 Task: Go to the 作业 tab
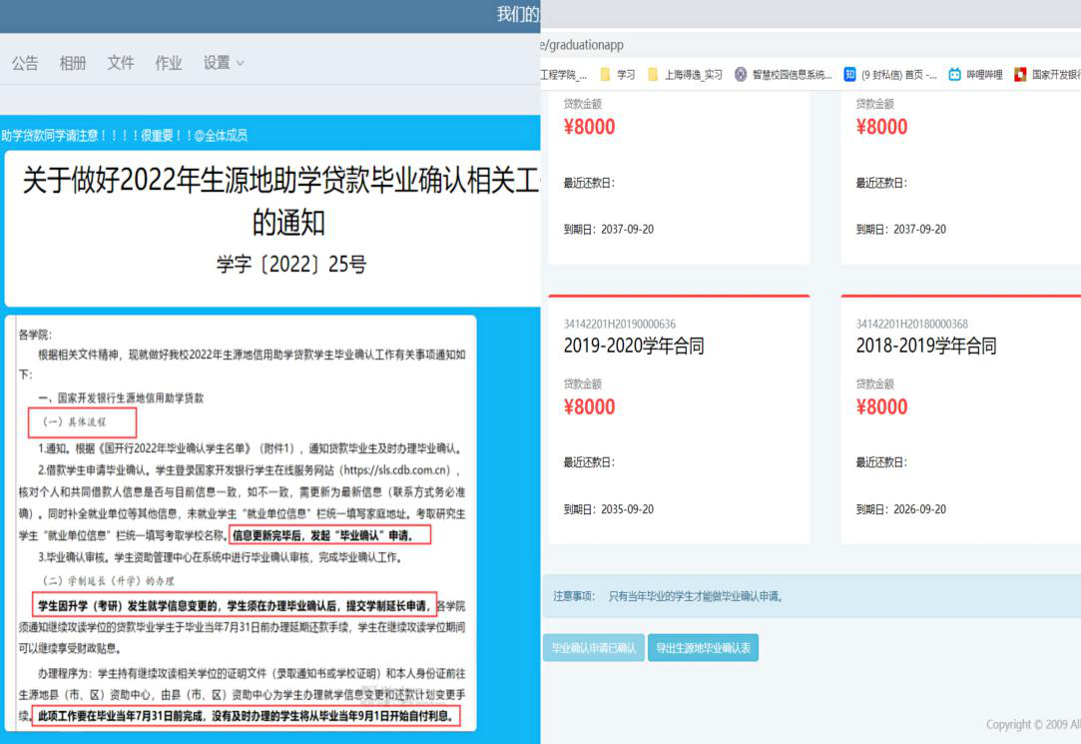(x=169, y=63)
